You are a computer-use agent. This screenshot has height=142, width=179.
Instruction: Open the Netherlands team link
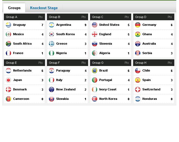coord(22,70)
